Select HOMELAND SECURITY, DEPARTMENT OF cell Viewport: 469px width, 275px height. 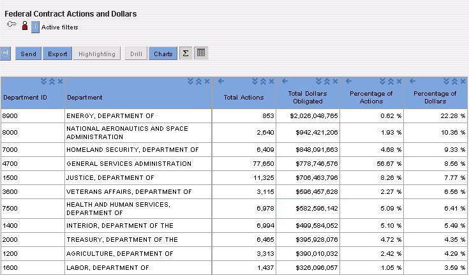click(x=138, y=149)
